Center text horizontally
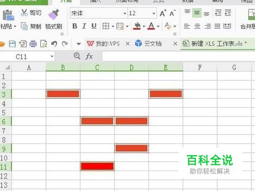 (x=197, y=26)
